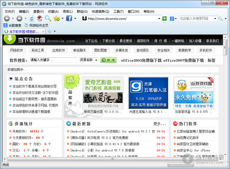Click the browser Forward arrow button

tap(20, 18)
